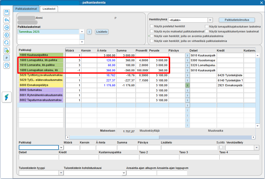Click the Undo arrow icon in sidebar
Viewport: 265px width, 179px height.
[7, 20]
